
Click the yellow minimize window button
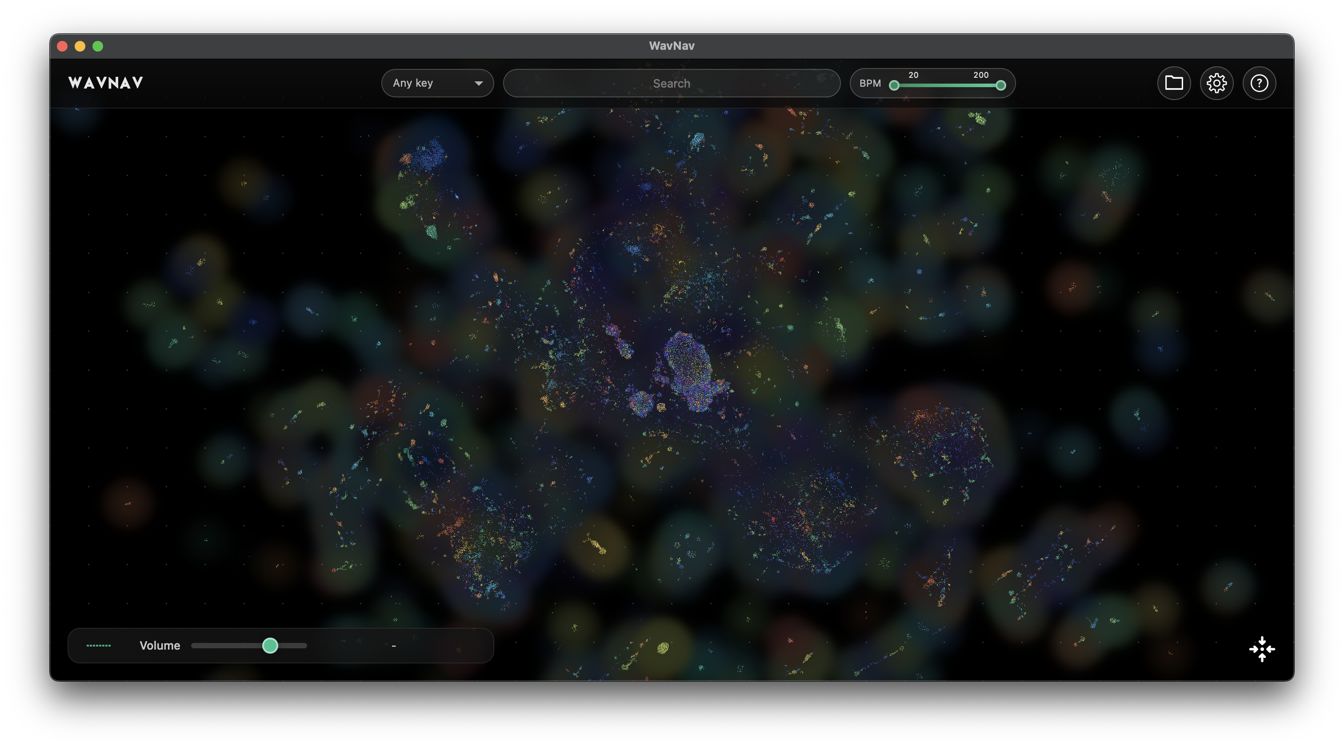(80, 46)
